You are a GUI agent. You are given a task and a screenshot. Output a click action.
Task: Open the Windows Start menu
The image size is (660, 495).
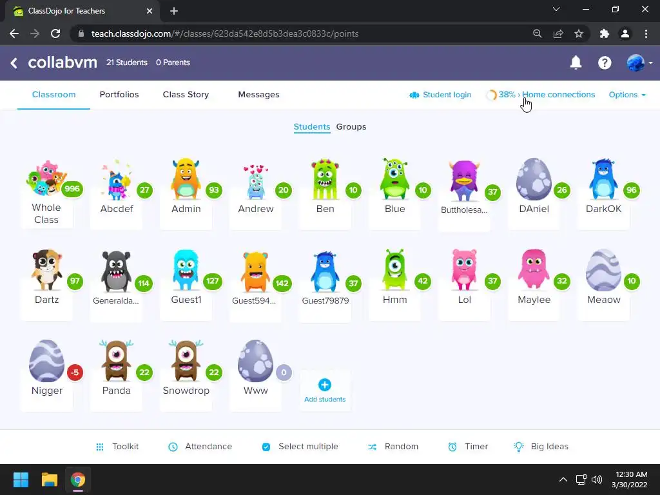(x=21, y=480)
